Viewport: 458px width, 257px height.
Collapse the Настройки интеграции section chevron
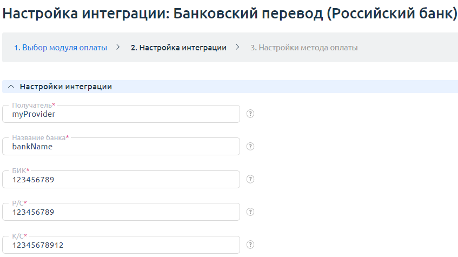[11, 87]
